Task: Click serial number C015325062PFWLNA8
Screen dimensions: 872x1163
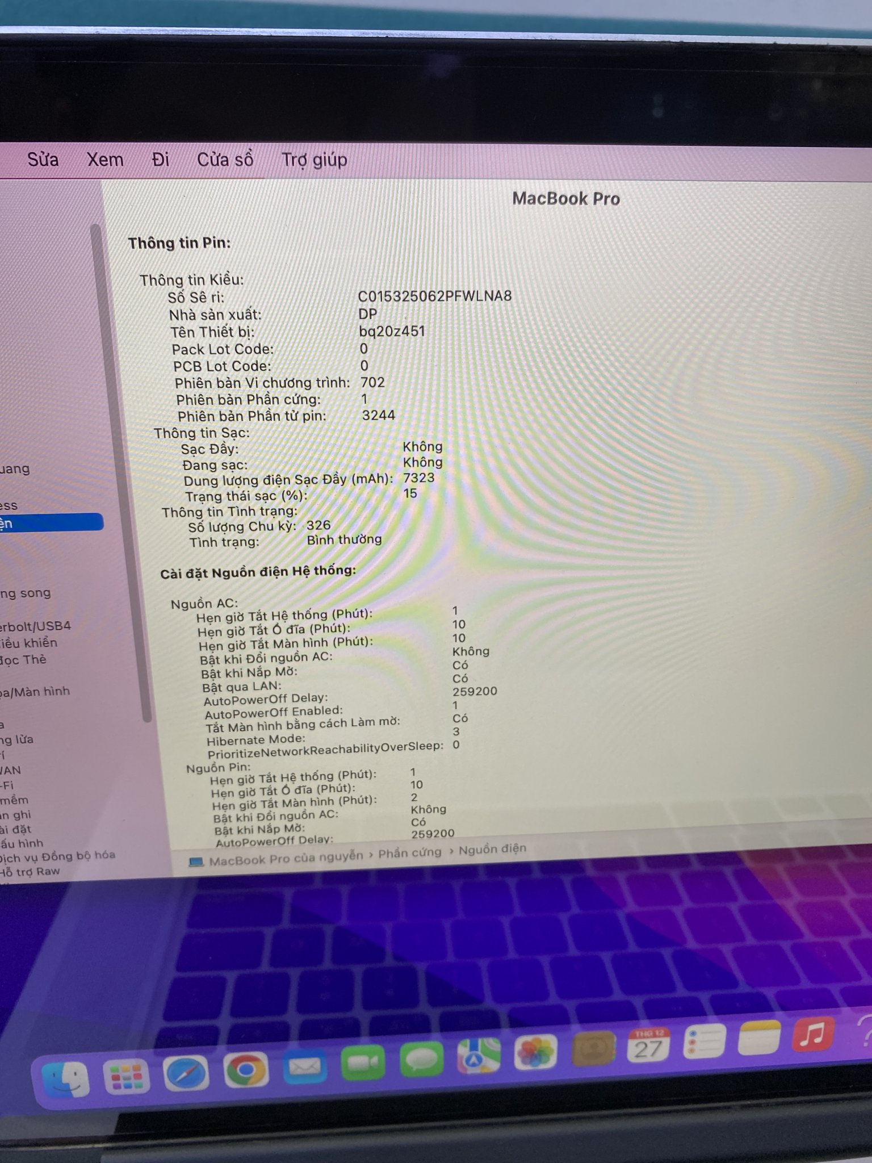Action: [435, 296]
